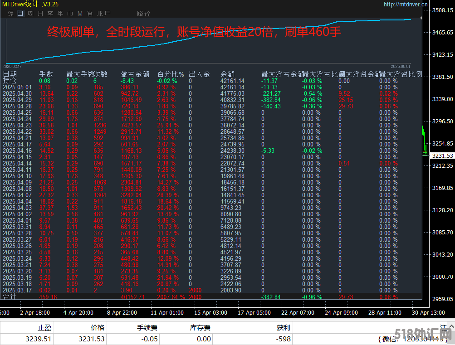The width and height of the screenshot is (455, 345).
Task: Click floating profit value 29.73 in 2025.04.28 row
Action: [346, 107]
